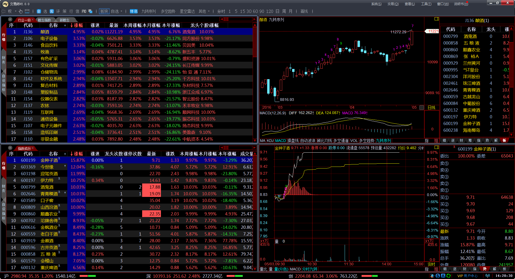Switch to the 概念指数 tab
Viewport: 515px width, 279px height.
44,20
